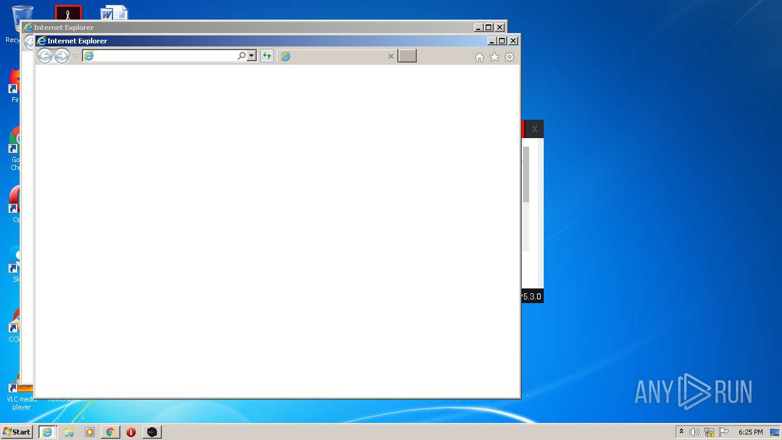The width and height of the screenshot is (782, 440).
Task: Select the blank Internet Explorer tab
Action: [337, 56]
